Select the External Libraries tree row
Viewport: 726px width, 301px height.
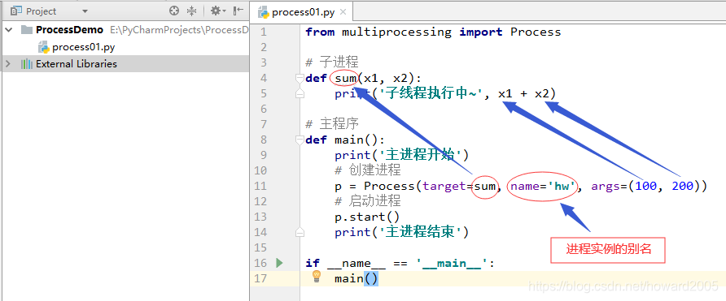(125, 64)
